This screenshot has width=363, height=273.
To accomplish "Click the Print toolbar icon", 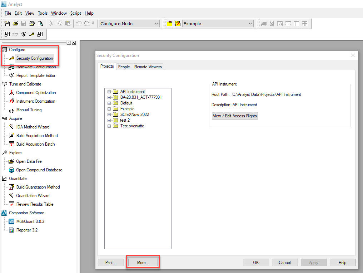I will (x=32, y=23).
